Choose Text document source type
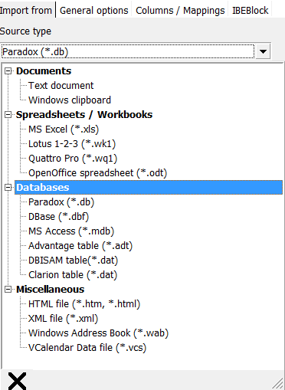Screen dimensions: 285x390 [x=61, y=86]
